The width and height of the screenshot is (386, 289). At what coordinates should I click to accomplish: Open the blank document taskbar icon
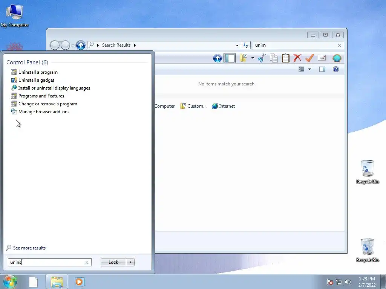33,282
